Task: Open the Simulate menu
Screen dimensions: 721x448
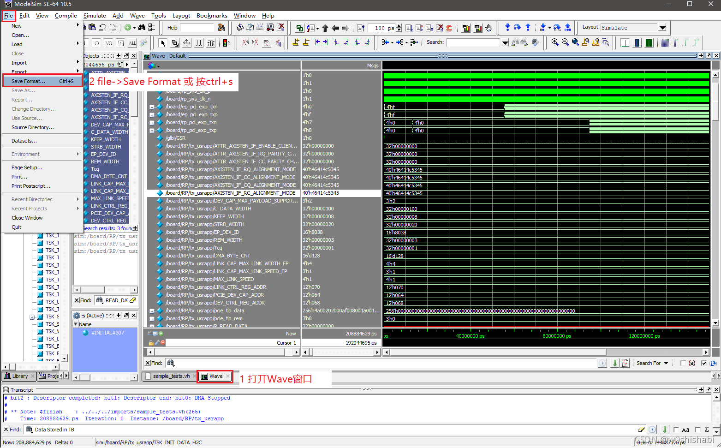Action: tap(95, 15)
